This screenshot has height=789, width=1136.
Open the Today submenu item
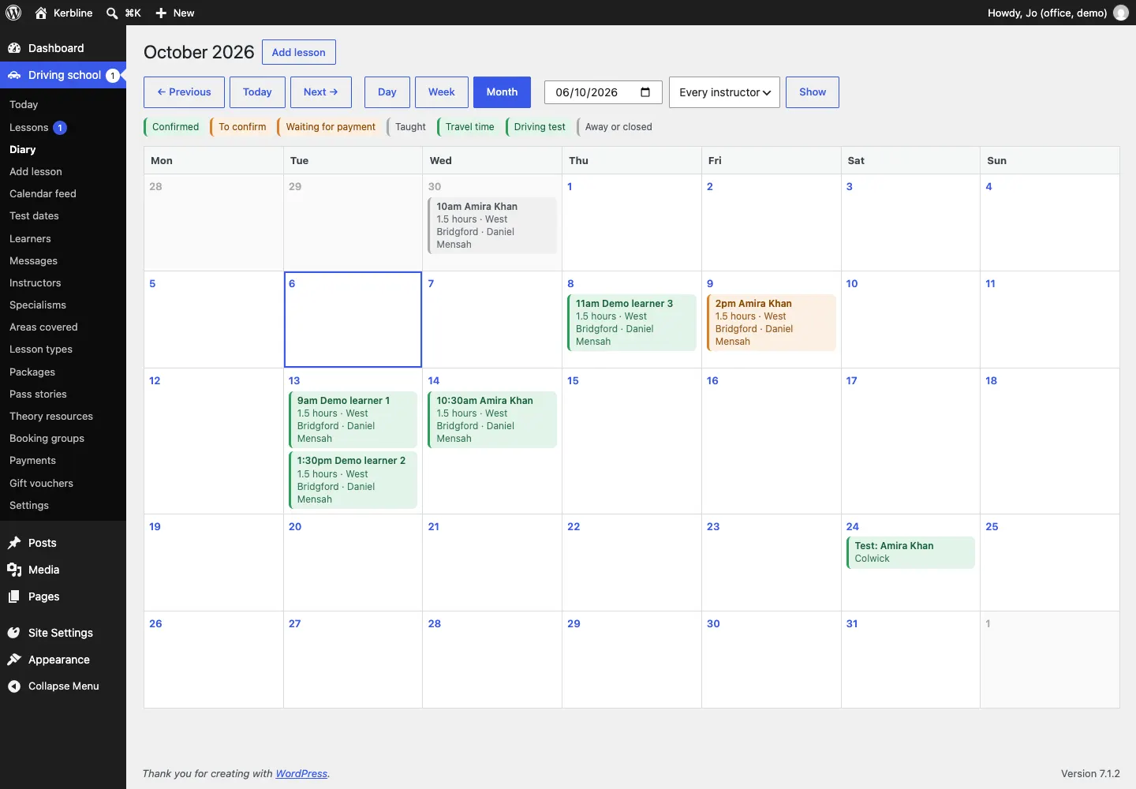click(24, 105)
